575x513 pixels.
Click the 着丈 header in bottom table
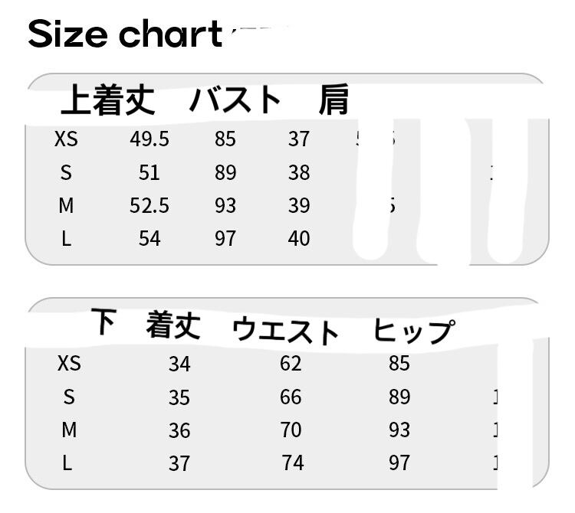pyautogui.click(x=173, y=327)
